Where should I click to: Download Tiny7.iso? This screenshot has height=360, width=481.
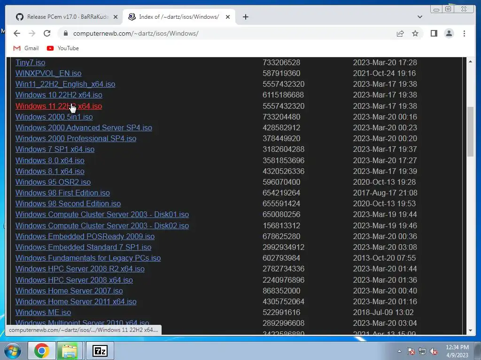point(31,62)
